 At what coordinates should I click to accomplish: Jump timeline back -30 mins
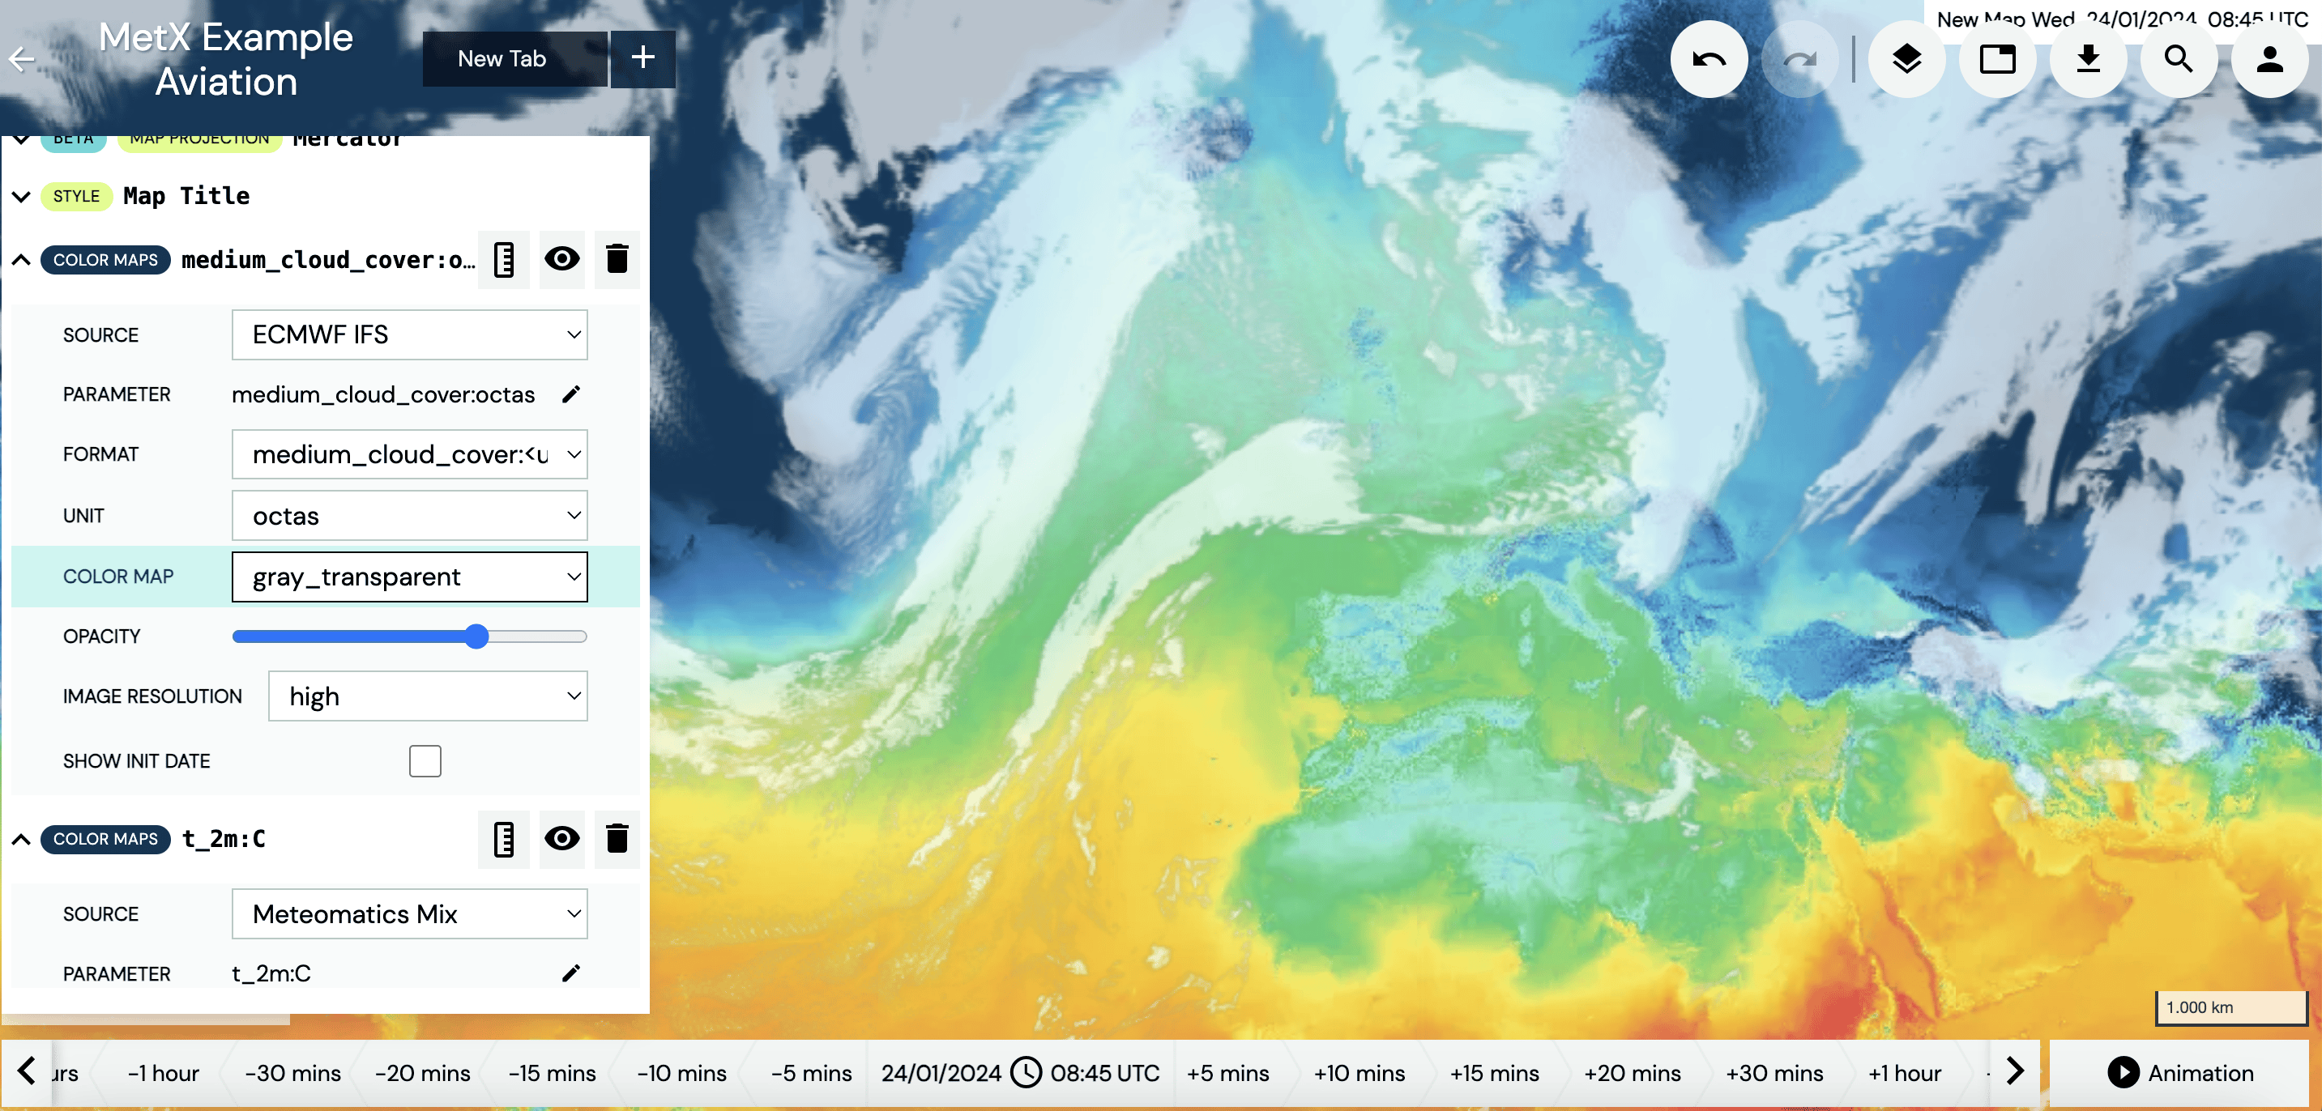293,1073
